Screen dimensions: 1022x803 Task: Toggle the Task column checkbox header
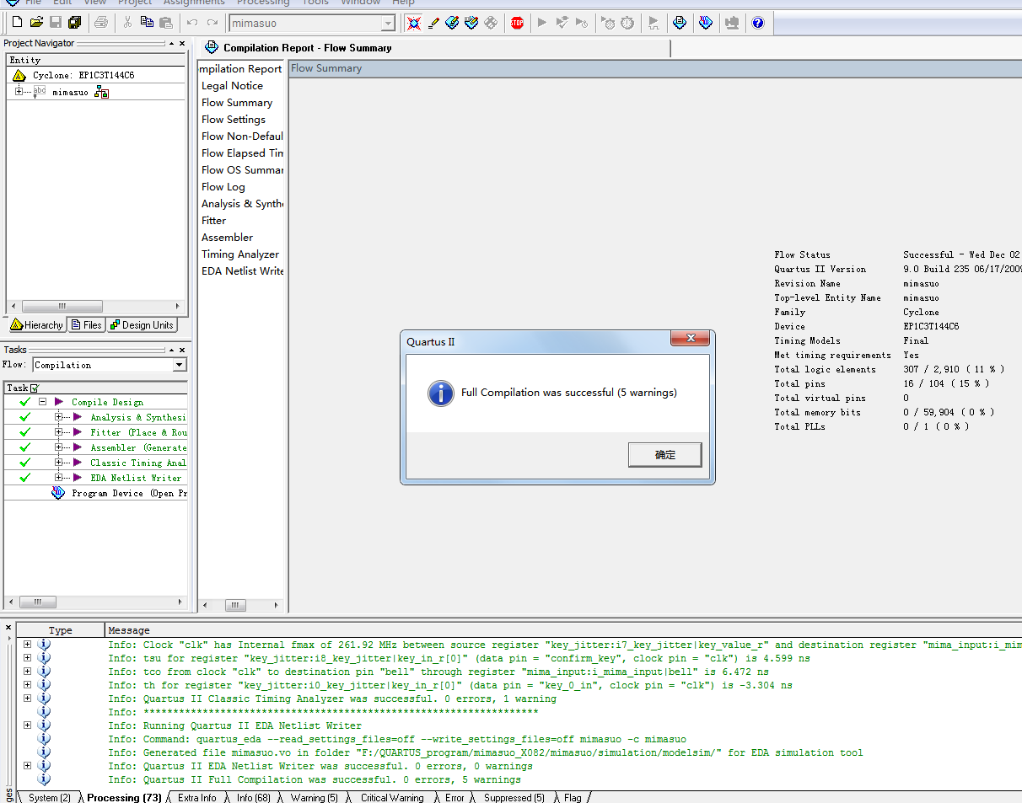pos(34,388)
